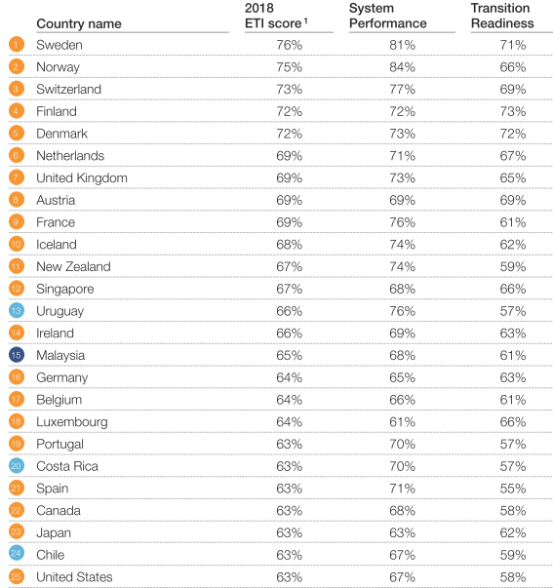553x588 pixels.
Task: Click the 2018 ETI score column header
Action: [276, 16]
